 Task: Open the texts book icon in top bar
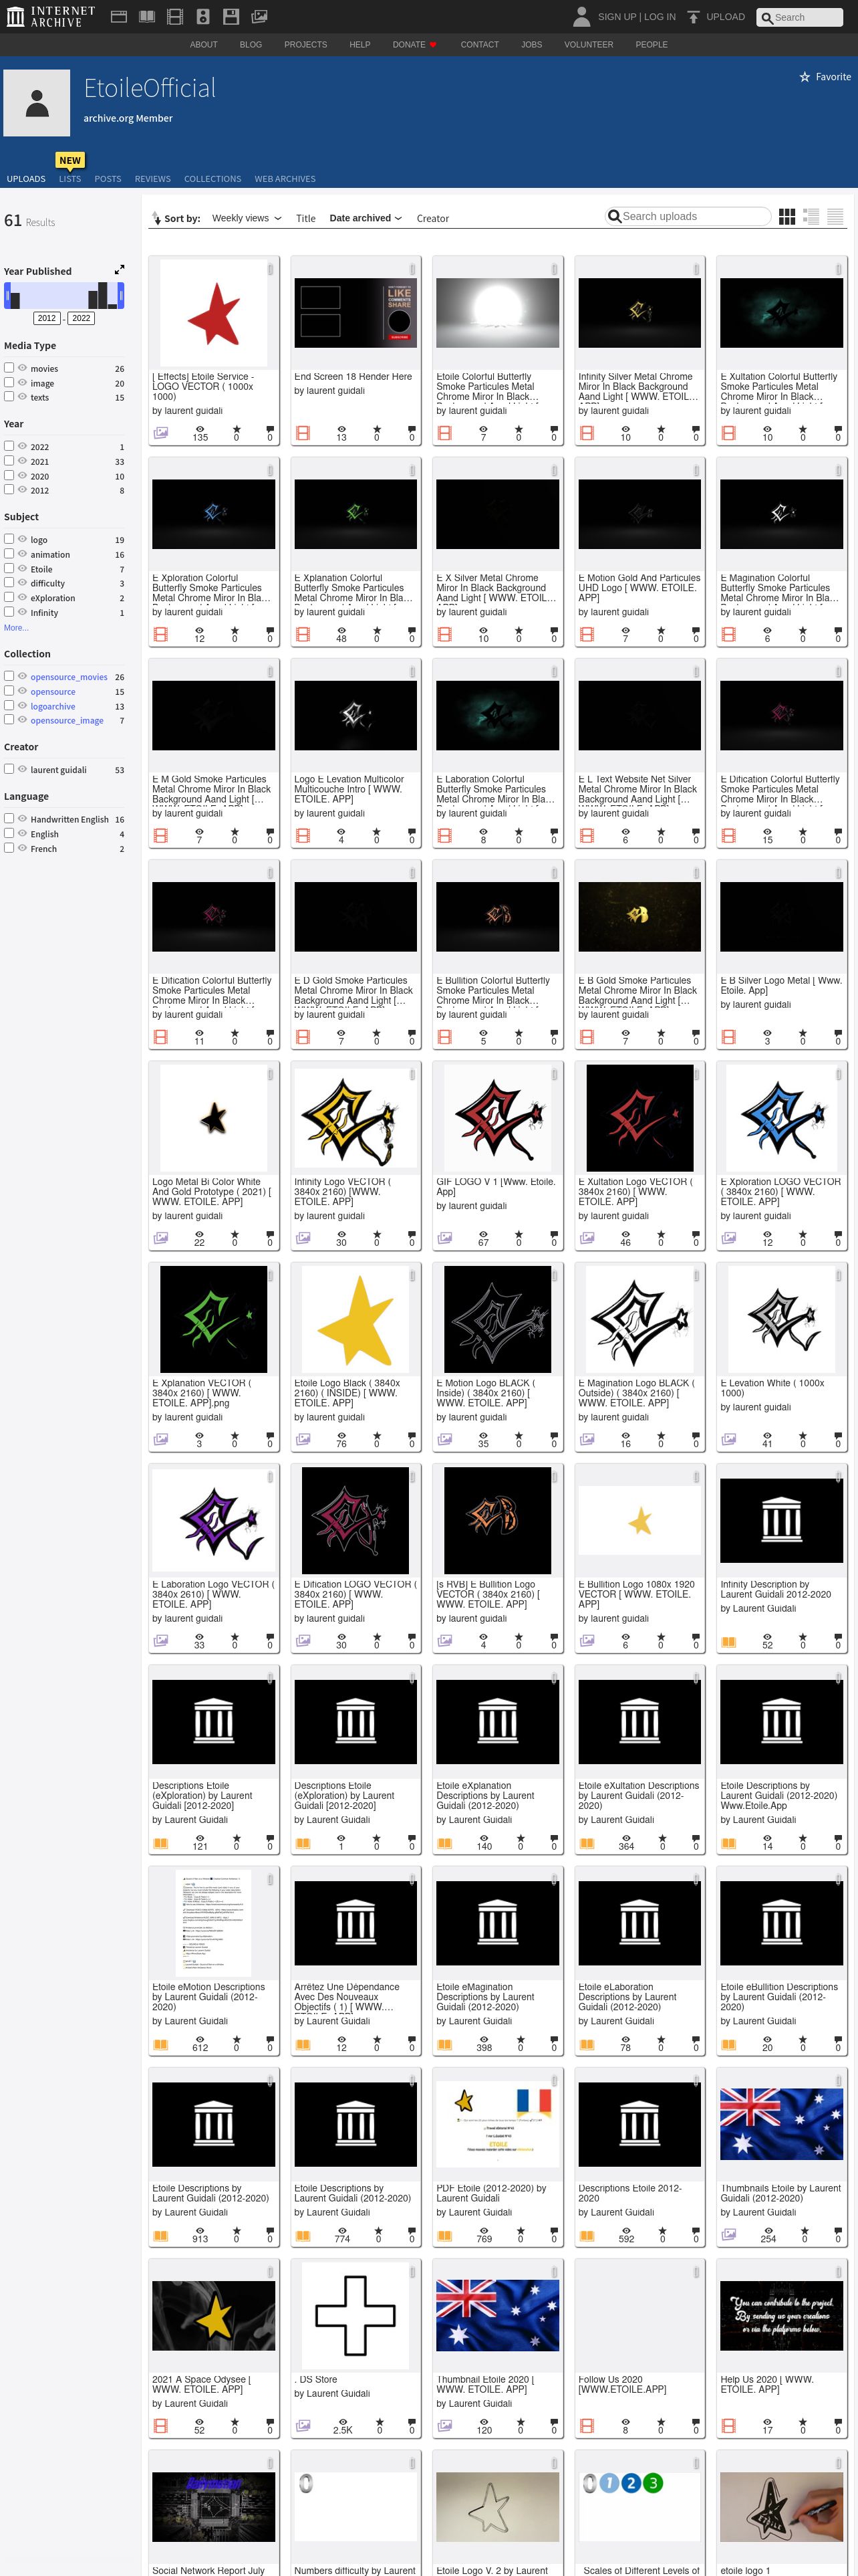coord(147,17)
